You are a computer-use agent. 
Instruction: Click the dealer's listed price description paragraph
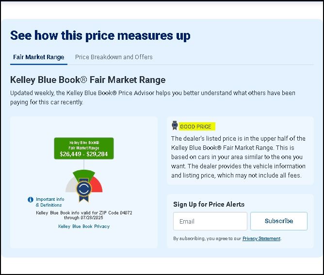pyautogui.click(x=238, y=157)
